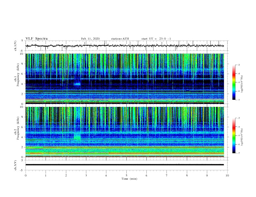
Task: Click time axis tick label "0"
Action: [x=26, y=175]
